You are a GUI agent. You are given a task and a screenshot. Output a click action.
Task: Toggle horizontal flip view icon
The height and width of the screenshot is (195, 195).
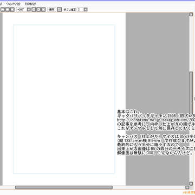59,10
